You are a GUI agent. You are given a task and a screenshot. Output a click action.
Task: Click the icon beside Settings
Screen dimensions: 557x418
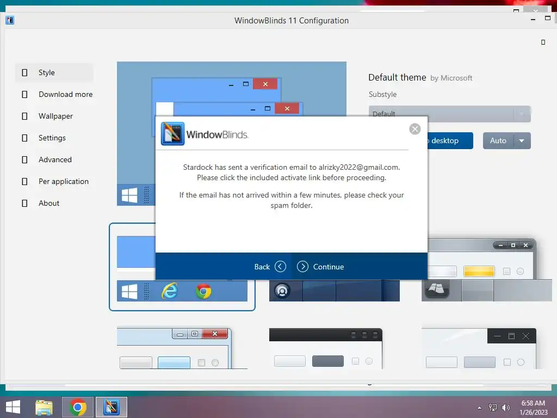[x=24, y=138]
